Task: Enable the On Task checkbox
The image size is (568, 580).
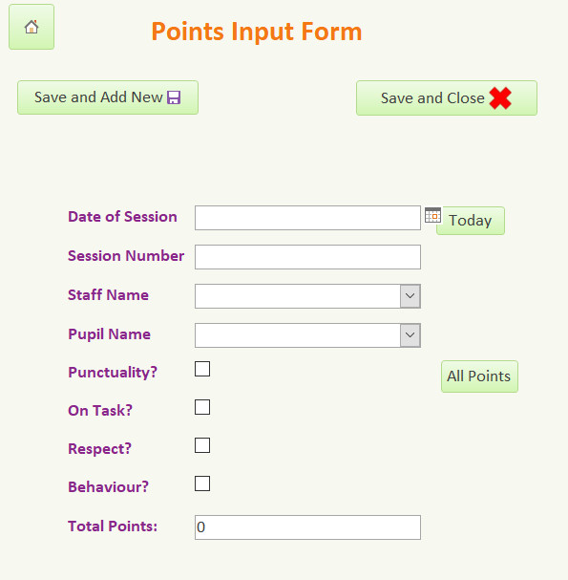Action: coord(202,407)
